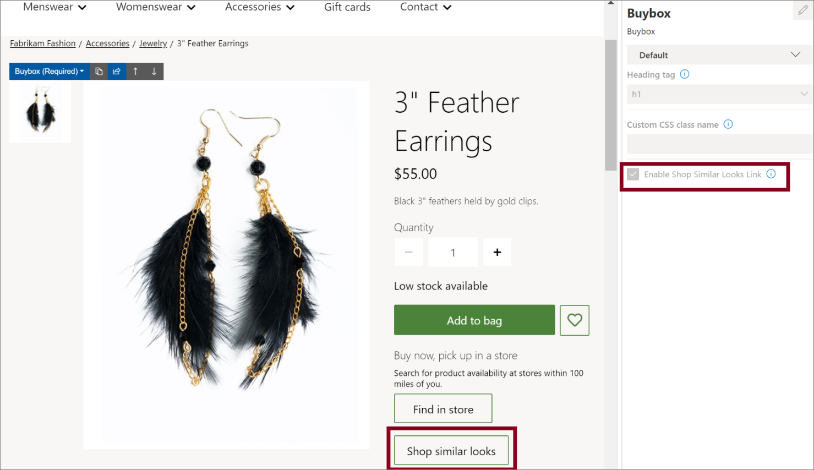Click info icon next to Heading tag
The image size is (814, 470).
coord(685,74)
